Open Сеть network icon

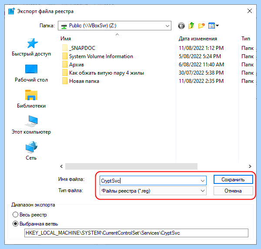[x=31, y=147]
